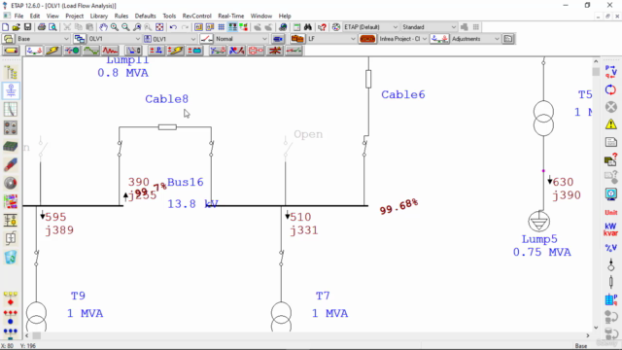The width and height of the screenshot is (622, 350).
Task: Click the Help question mark icon
Action: point(322,27)
